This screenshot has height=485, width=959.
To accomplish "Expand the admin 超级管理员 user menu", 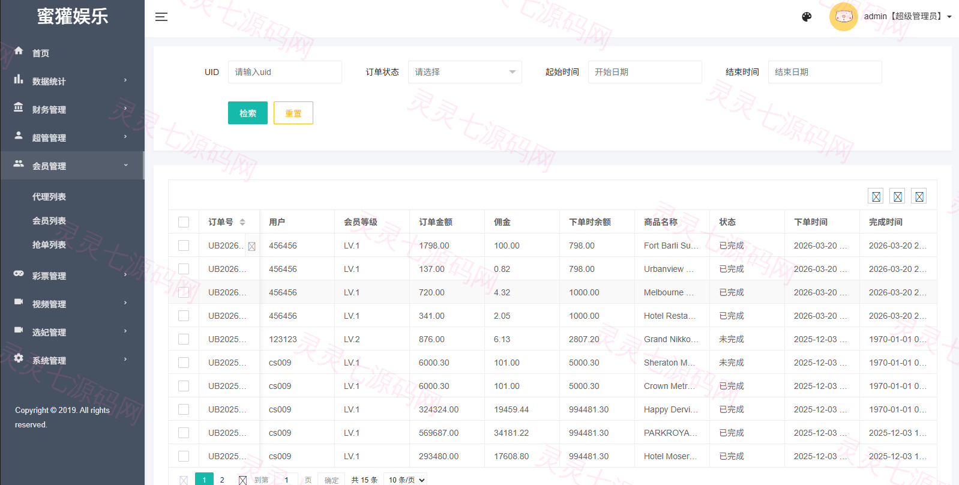I will click(x=907, y=17).
